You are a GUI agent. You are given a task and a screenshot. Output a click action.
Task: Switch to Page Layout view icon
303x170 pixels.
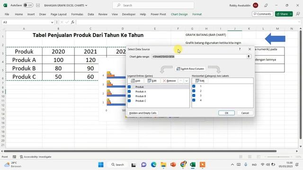pos(250,157)
